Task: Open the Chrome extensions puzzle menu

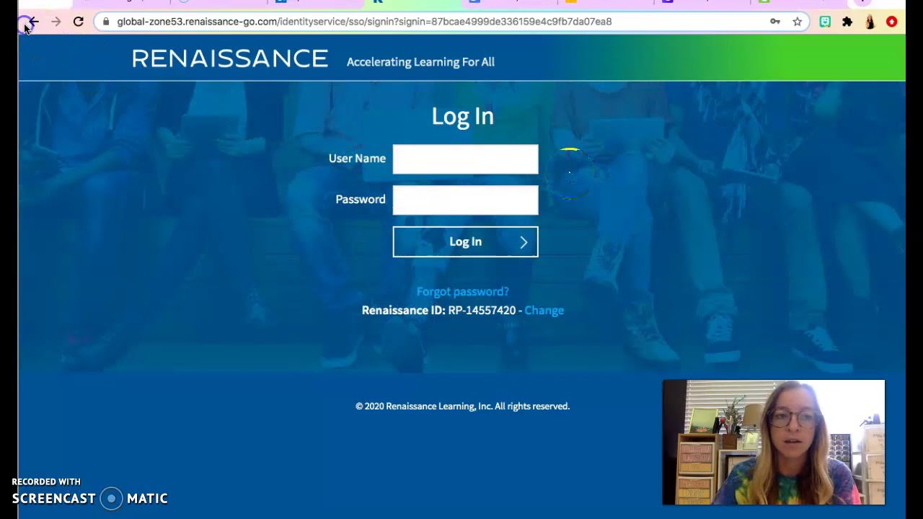Action: (847, 22)
